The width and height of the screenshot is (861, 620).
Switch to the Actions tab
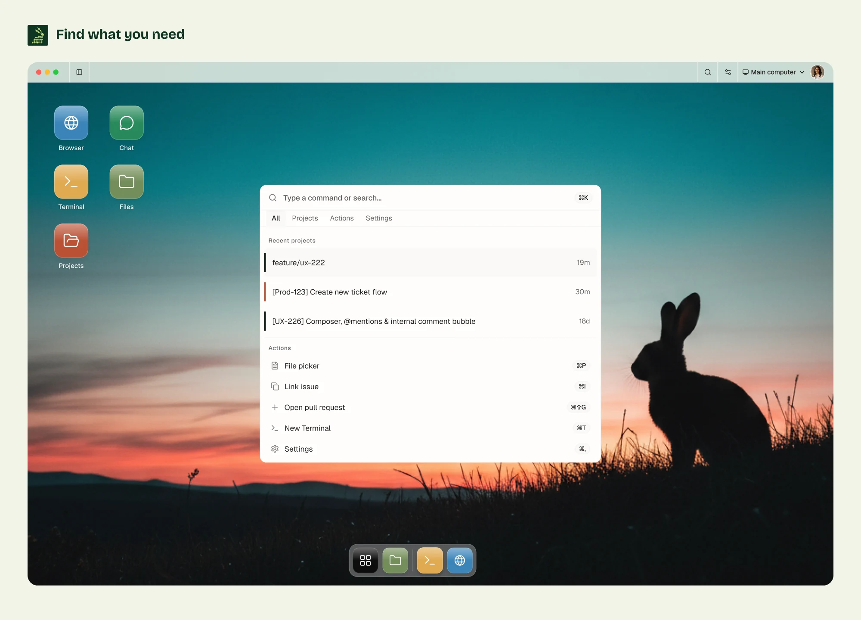[342, 218]
